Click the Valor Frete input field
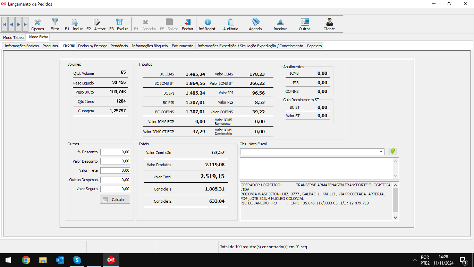Viewport: 474px width, 267px height. 115,171
